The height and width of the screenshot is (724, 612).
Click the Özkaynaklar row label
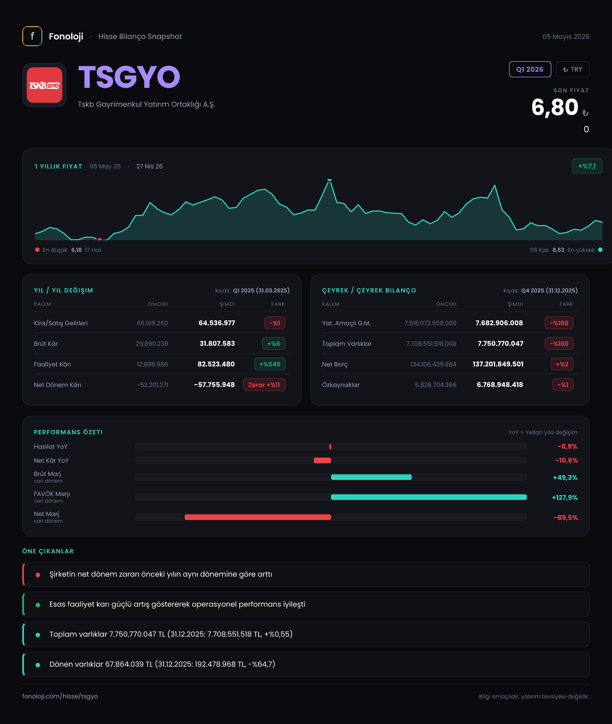pyautogui.click(x=341, y=385)
